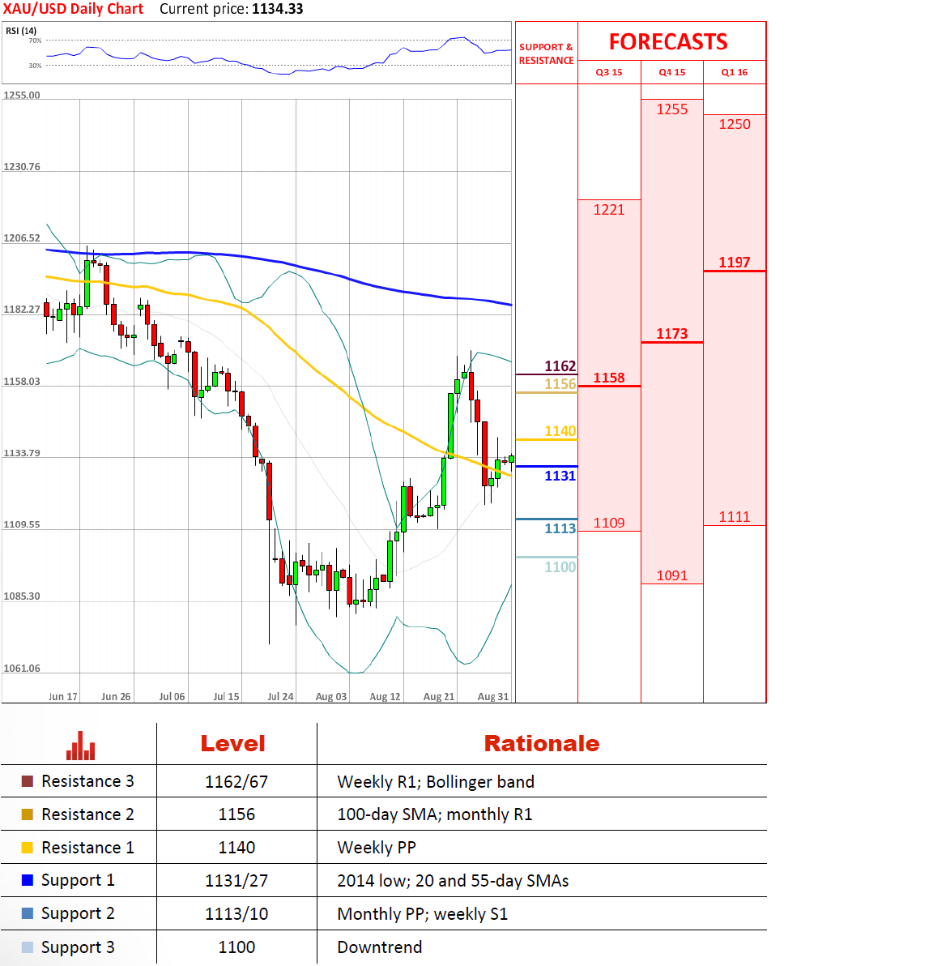Click the Support 3 light blue swatch
Image resolution: width=933 pixels, height=966 pixels.
pyautogui.click(x=28, y=947)
